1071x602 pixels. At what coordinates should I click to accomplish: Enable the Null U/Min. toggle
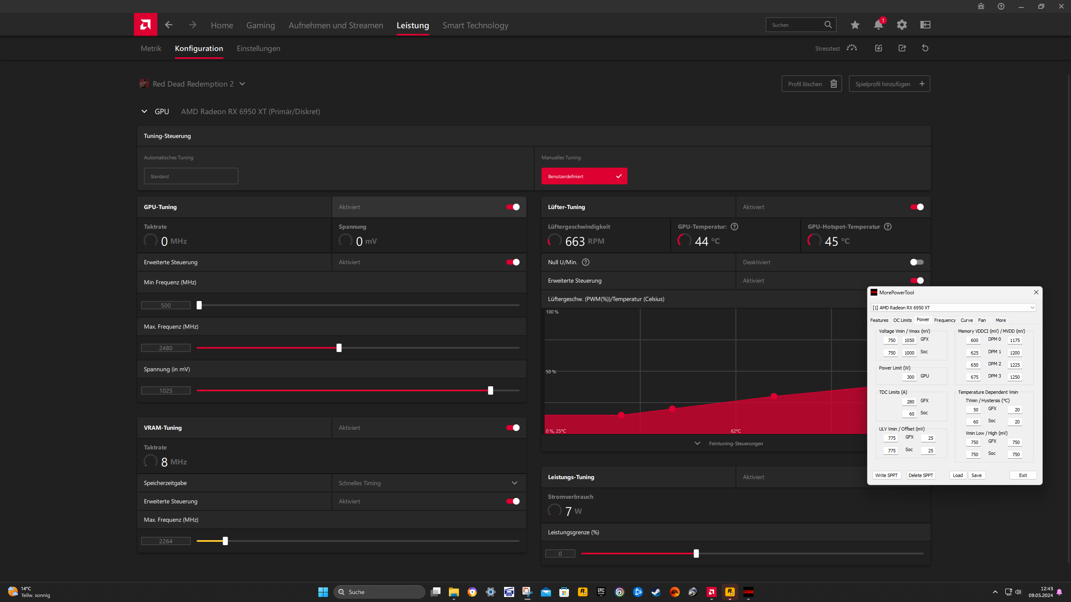click(x=916, y=262)
